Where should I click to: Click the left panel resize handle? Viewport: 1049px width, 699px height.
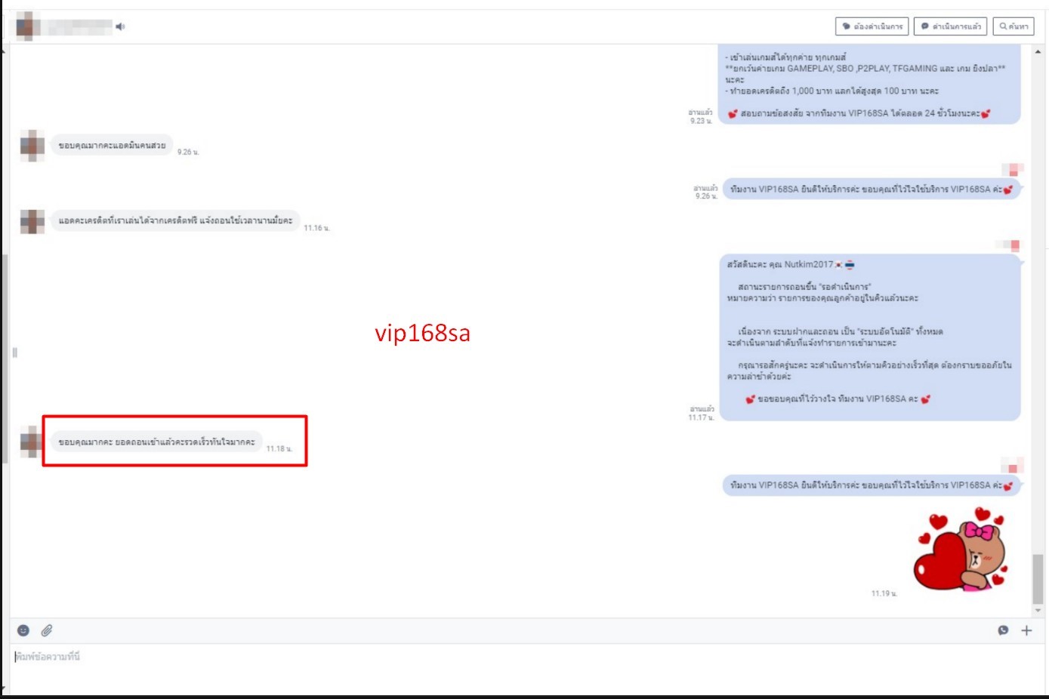click(14, 352)
